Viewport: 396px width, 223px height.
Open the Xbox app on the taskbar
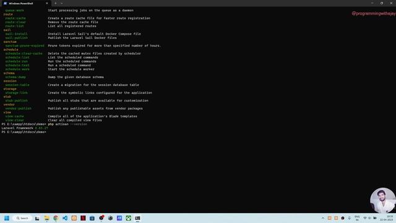click(129, 218)
